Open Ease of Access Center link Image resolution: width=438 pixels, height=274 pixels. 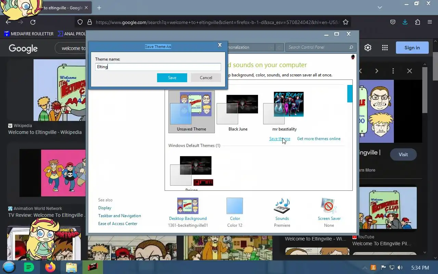tap(118, 224)
